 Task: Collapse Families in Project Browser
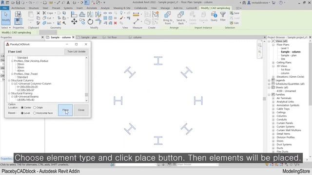tap(269, 95)
